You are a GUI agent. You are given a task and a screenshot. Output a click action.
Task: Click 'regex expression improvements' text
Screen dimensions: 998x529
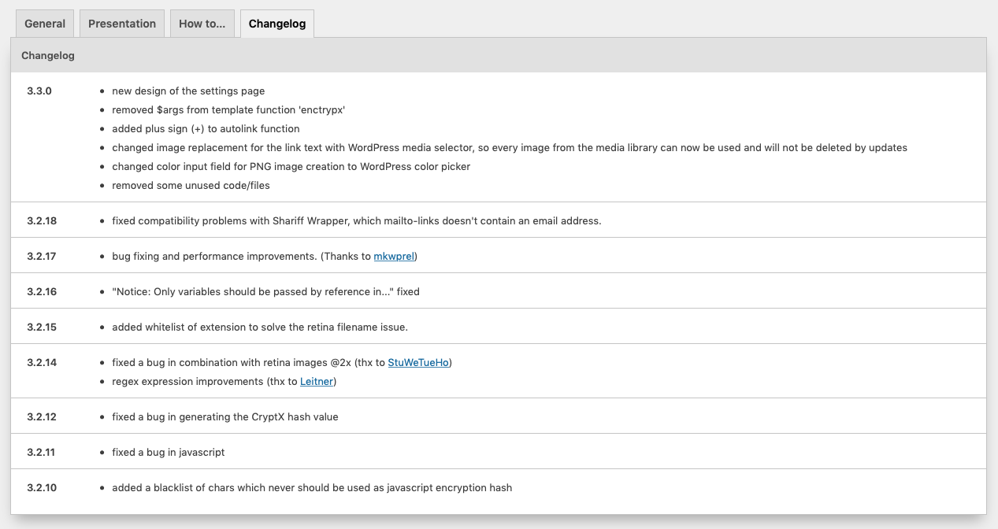[x=186, y=381]
